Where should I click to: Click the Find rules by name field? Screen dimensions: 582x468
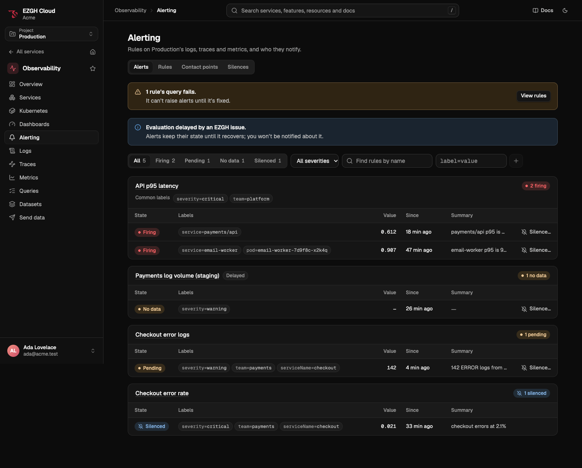pos(387,161)
